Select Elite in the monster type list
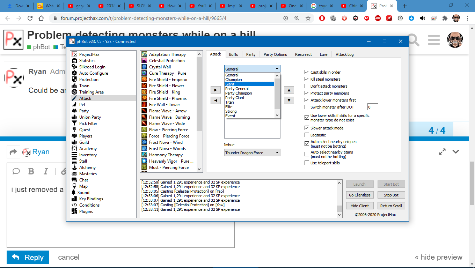 (229, 107)
